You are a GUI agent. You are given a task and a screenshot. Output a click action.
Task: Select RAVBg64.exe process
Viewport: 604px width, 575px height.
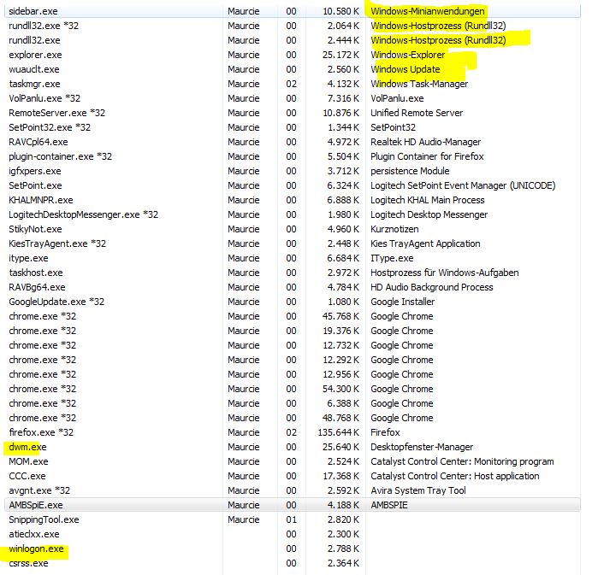(37, 287)
